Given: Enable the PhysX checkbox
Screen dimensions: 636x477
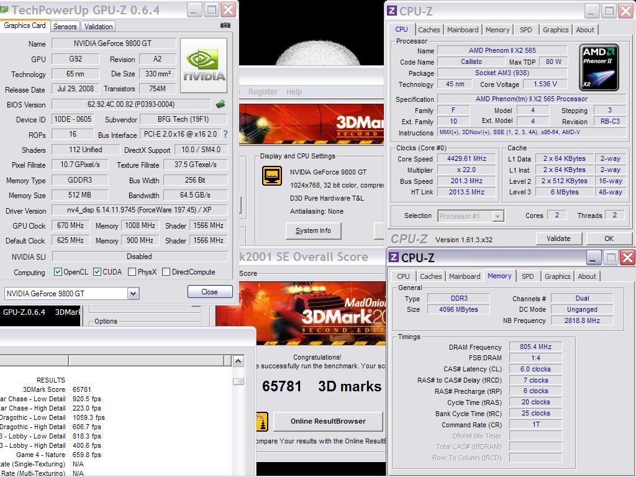Looking at the screenshot, I should 132,272.
